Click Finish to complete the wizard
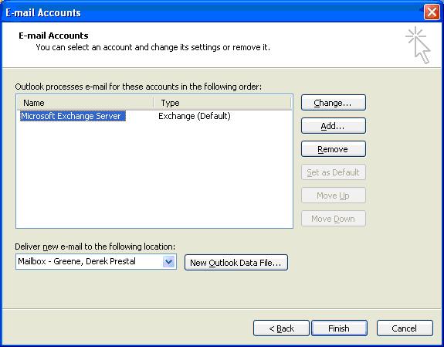The image size is (444, 347). [339, 328]
